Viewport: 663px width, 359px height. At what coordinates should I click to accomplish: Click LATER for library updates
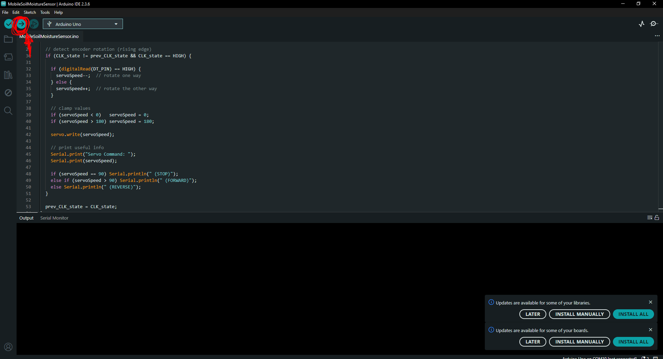[532, 314]
